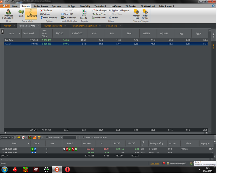Select the Pre Ante row
This screenshot has width=231, height=176.
click(106, 40)
